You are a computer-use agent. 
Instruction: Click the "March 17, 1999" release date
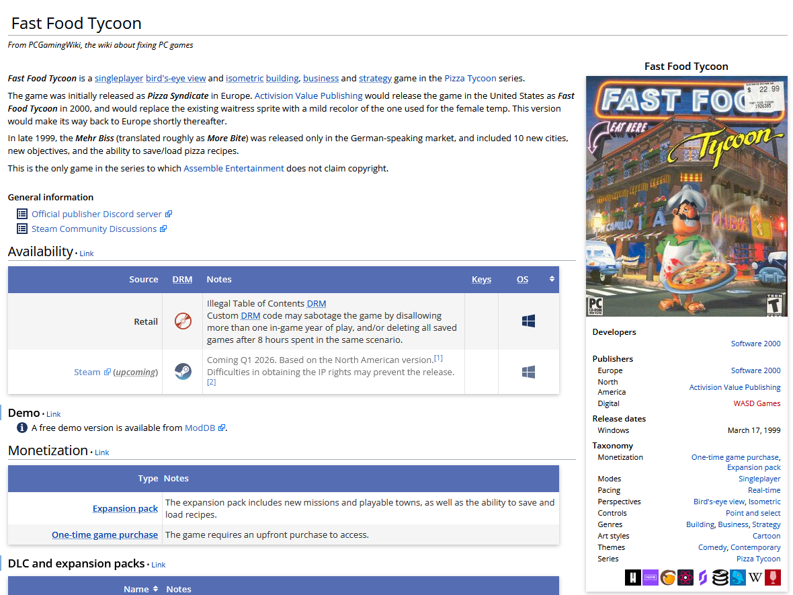(754, 430)
